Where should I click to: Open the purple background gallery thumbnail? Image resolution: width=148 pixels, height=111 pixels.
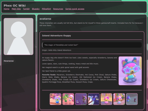point(81,99)
